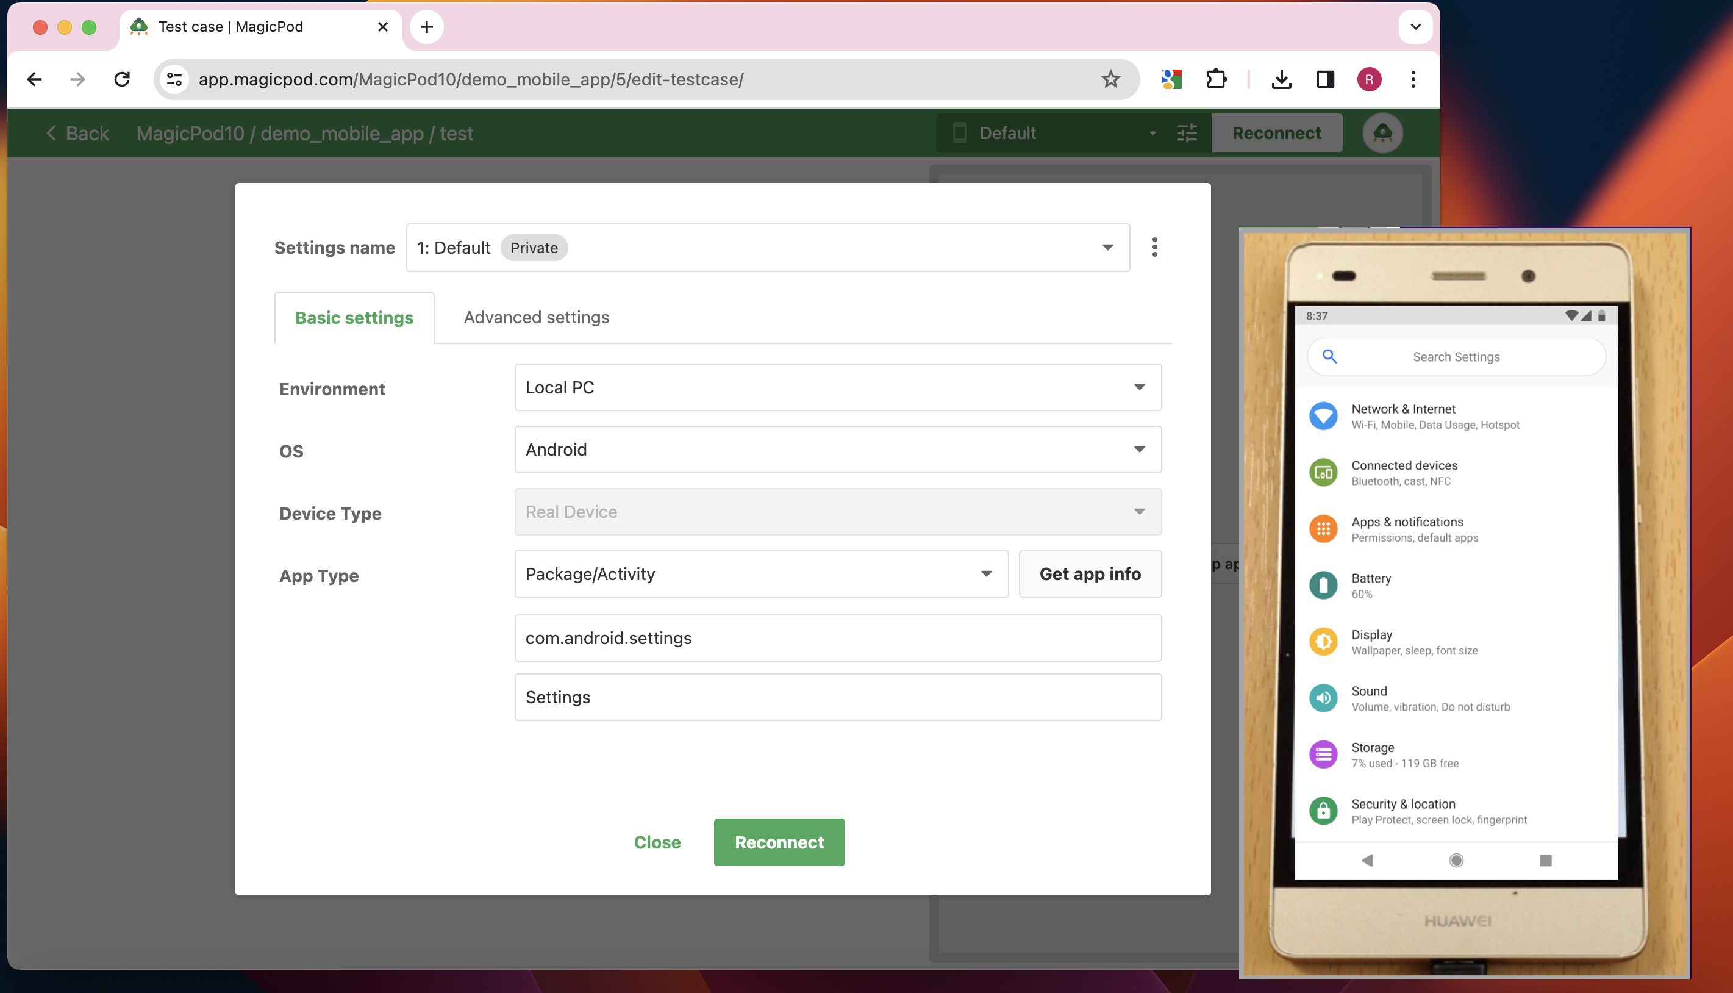Viewport: 1733px width, 993px height.
Task: Click the Close link in dialog
Action: [x=657, y=842]
